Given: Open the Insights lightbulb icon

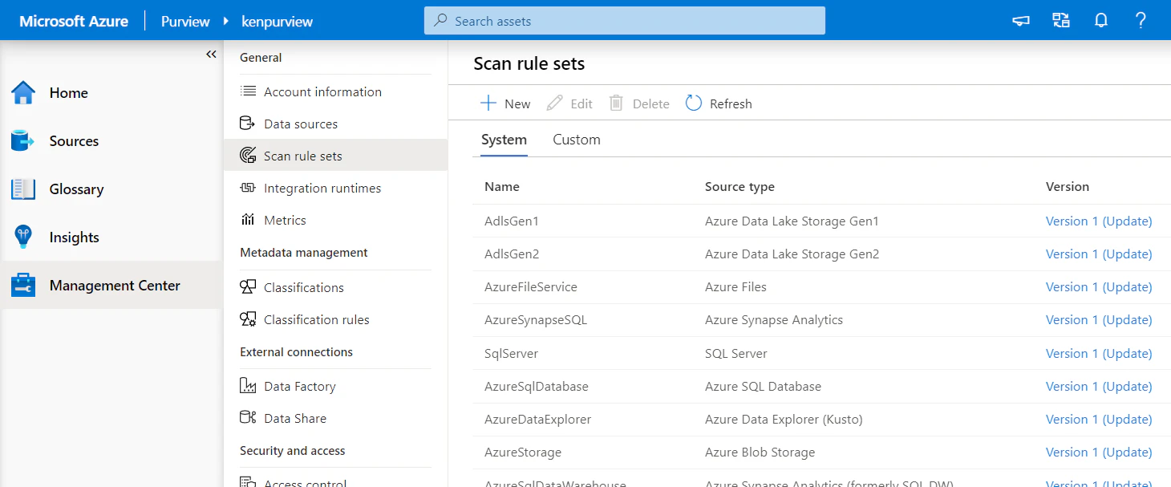Looking at the screenshot, I should point(23,237).
